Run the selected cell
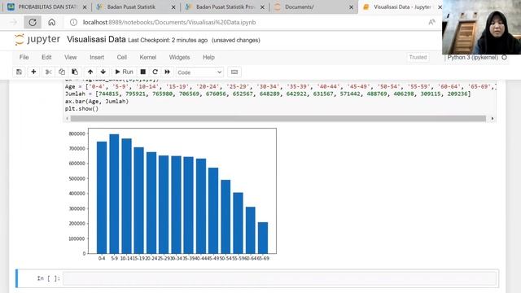521x293 pixels. tap(124, 72)
